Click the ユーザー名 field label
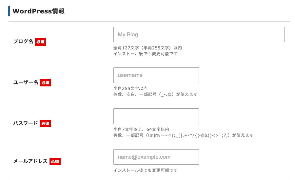Viewport: 295px width, 180px height. 26,83
